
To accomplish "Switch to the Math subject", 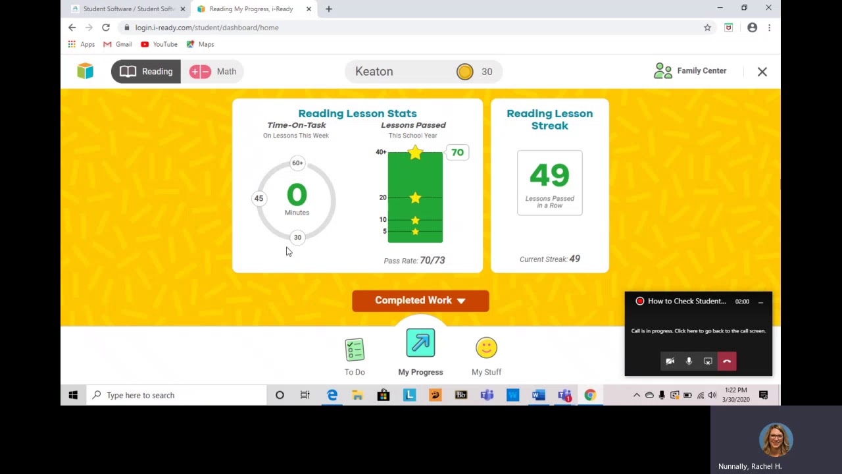I will [x=212, y=71].
